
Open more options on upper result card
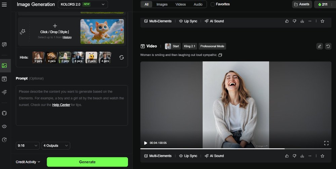[310, 21]
